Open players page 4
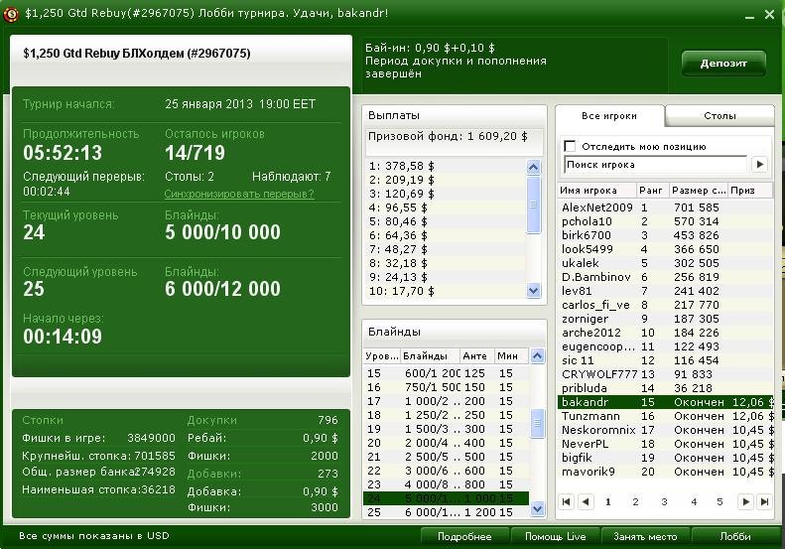The image size is (785, 549). 694,501
